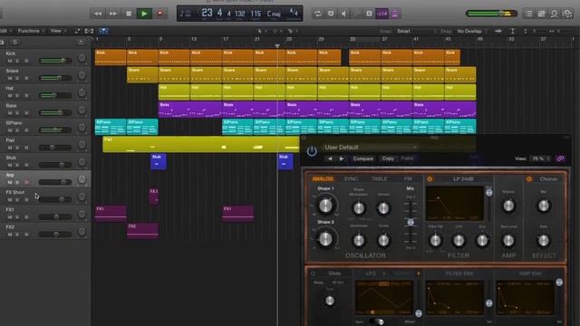The image size is (580, 326).
Task: Click the green Play button
Action: pos(144,14)
